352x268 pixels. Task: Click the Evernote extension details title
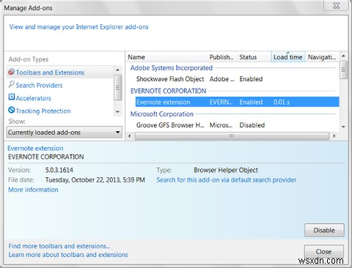pos(35,148)
